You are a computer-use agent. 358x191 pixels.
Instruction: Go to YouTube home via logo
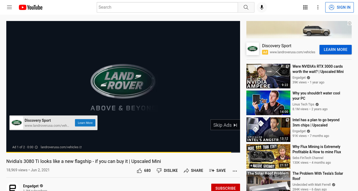click(31, 7)
